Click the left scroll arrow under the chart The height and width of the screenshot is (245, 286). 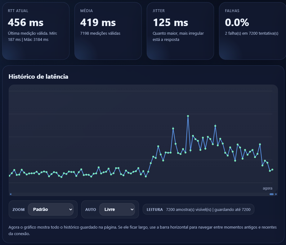click(11, 194)
